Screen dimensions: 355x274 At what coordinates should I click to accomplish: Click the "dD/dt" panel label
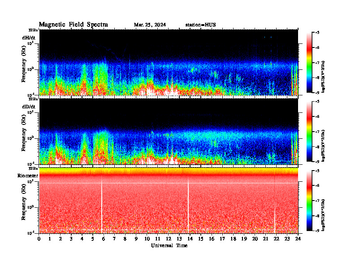point(29,107)
